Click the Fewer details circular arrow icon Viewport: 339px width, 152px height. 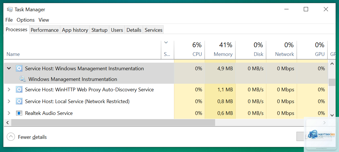11,137
